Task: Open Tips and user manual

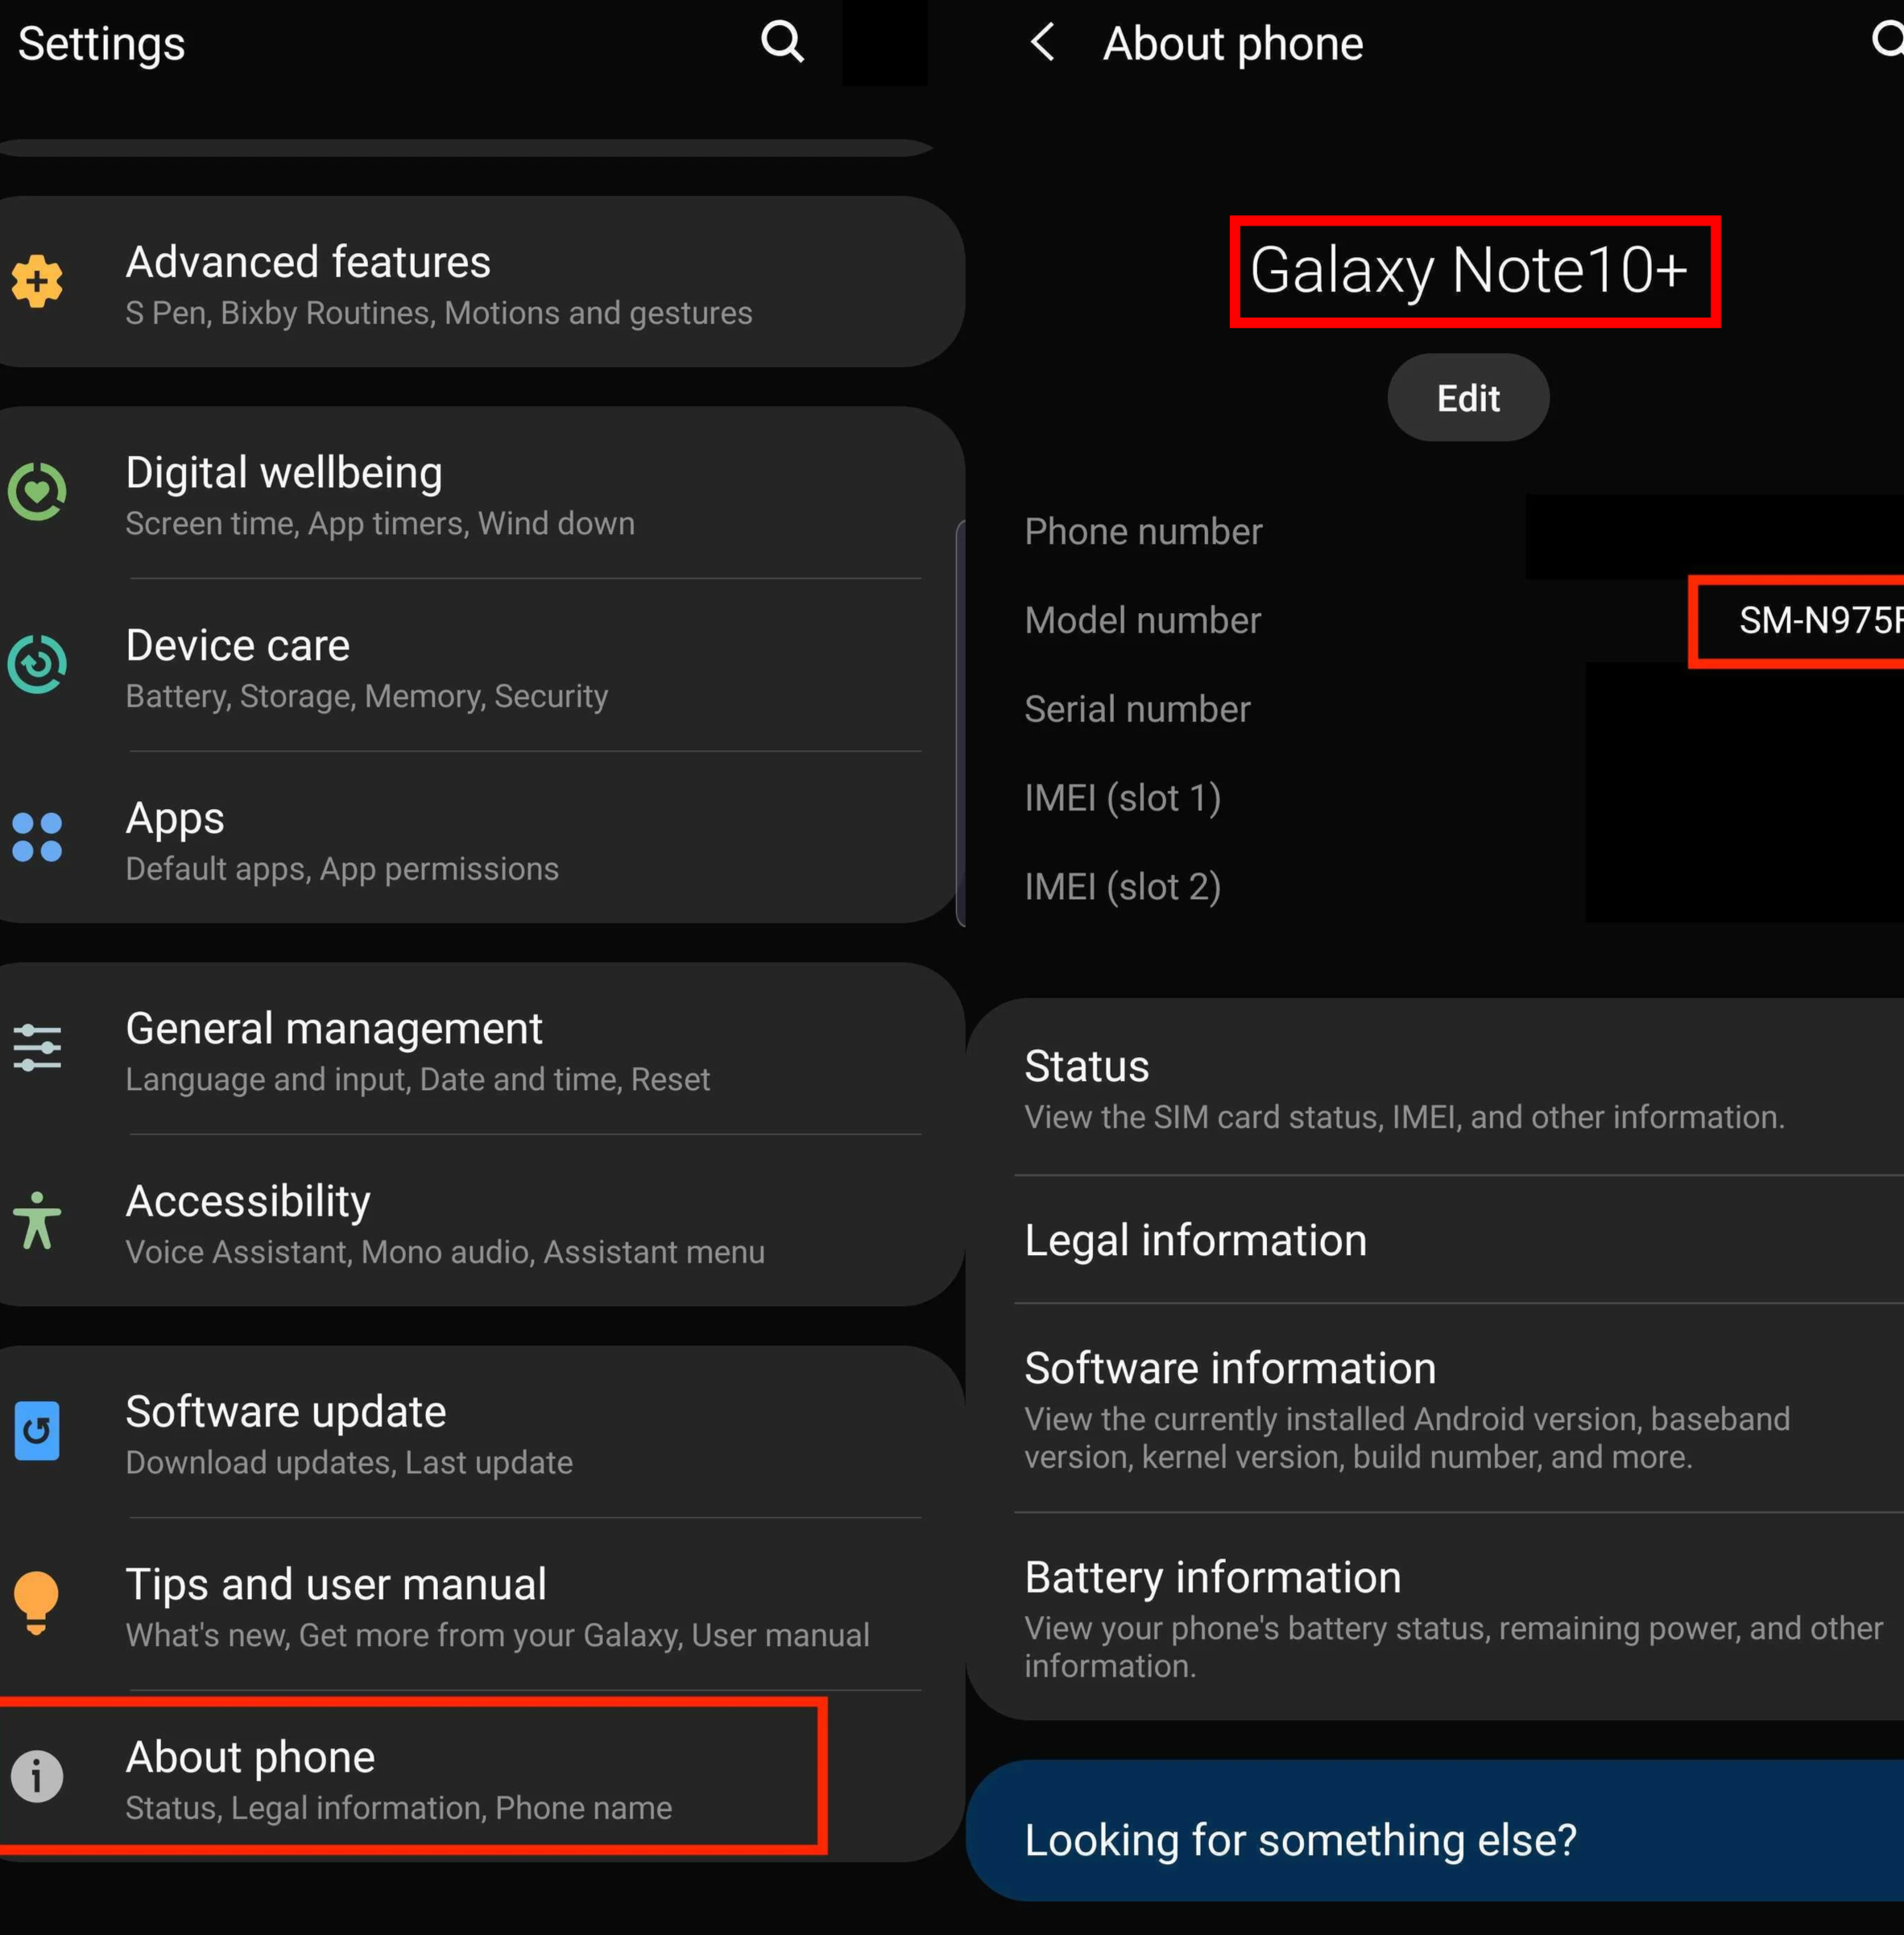Action: click(x=480, y=1605)
